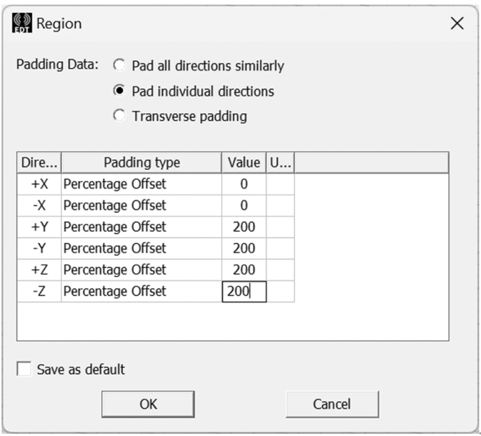
Task: Edit the +Y value cell showing 200
Action: [x=244, y=227]
